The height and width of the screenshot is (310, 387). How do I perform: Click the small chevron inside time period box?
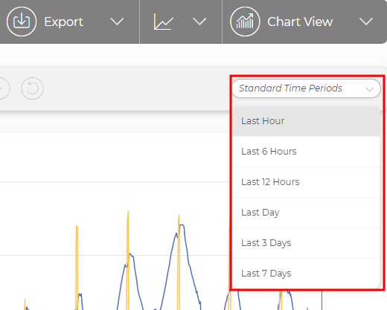tap(369, 89)
